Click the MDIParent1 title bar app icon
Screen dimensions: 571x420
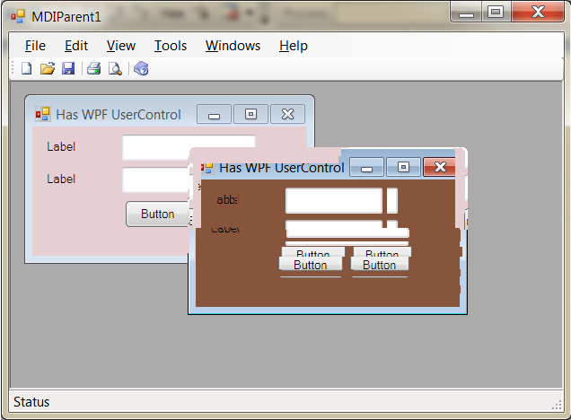point(18,16)
